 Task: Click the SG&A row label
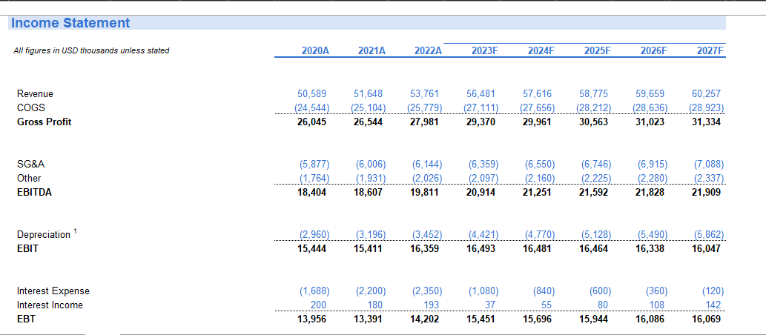coord(30,164)
